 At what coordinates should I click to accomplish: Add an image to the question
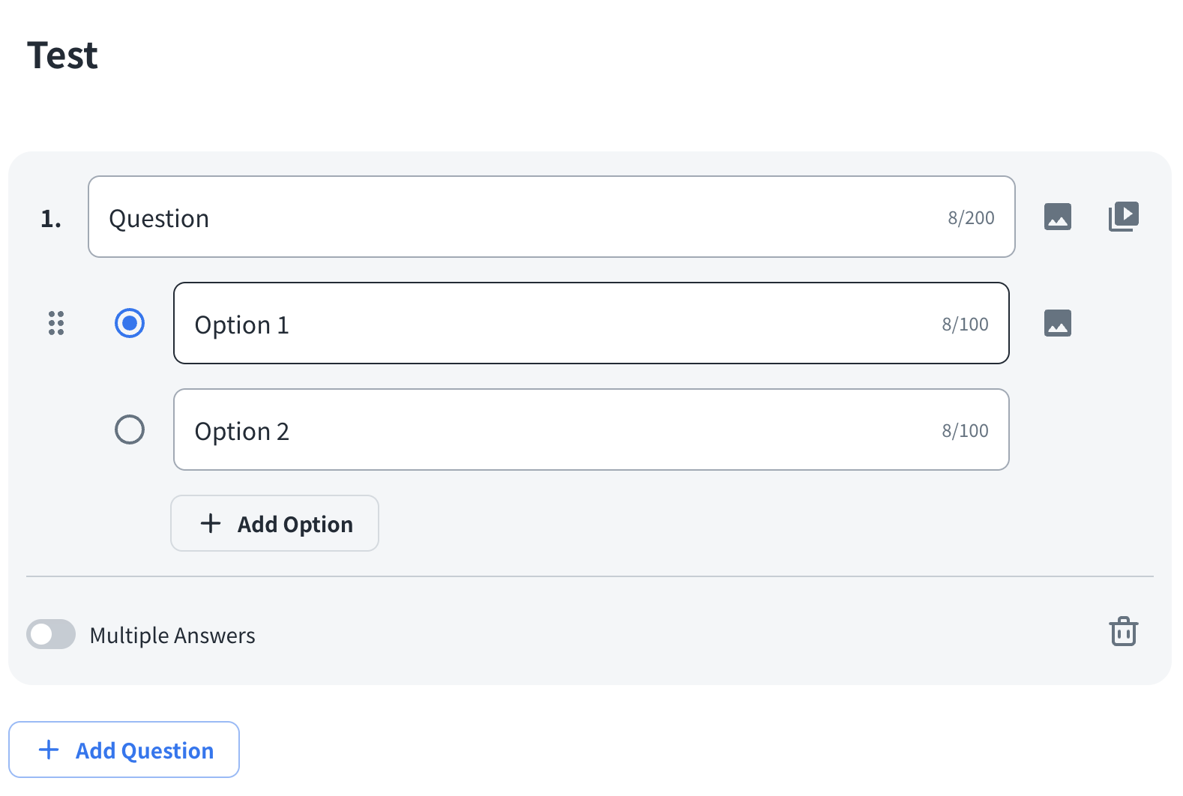point(1057,217)
